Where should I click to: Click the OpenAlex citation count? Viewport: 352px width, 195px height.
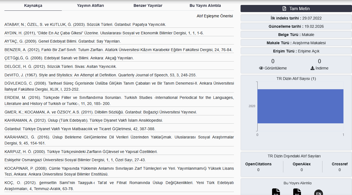(302, 170)
